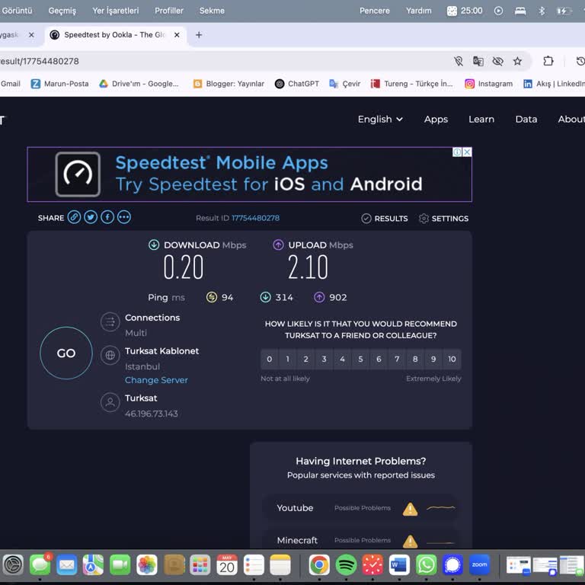Open the Yer İşaretleri menu

[116, 11]
